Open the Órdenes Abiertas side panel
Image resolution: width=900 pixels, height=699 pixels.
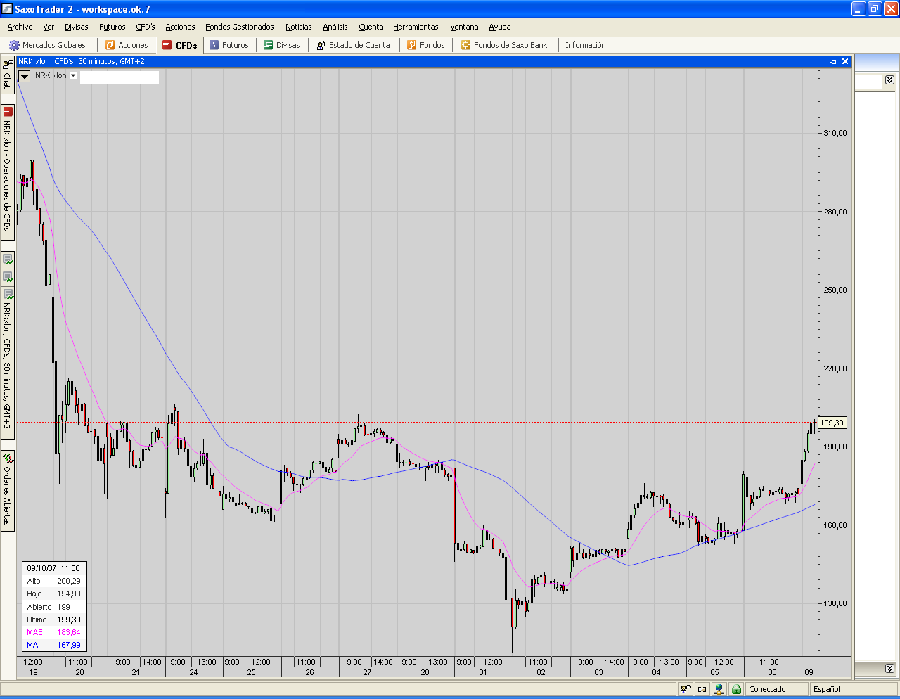point(7,491)
